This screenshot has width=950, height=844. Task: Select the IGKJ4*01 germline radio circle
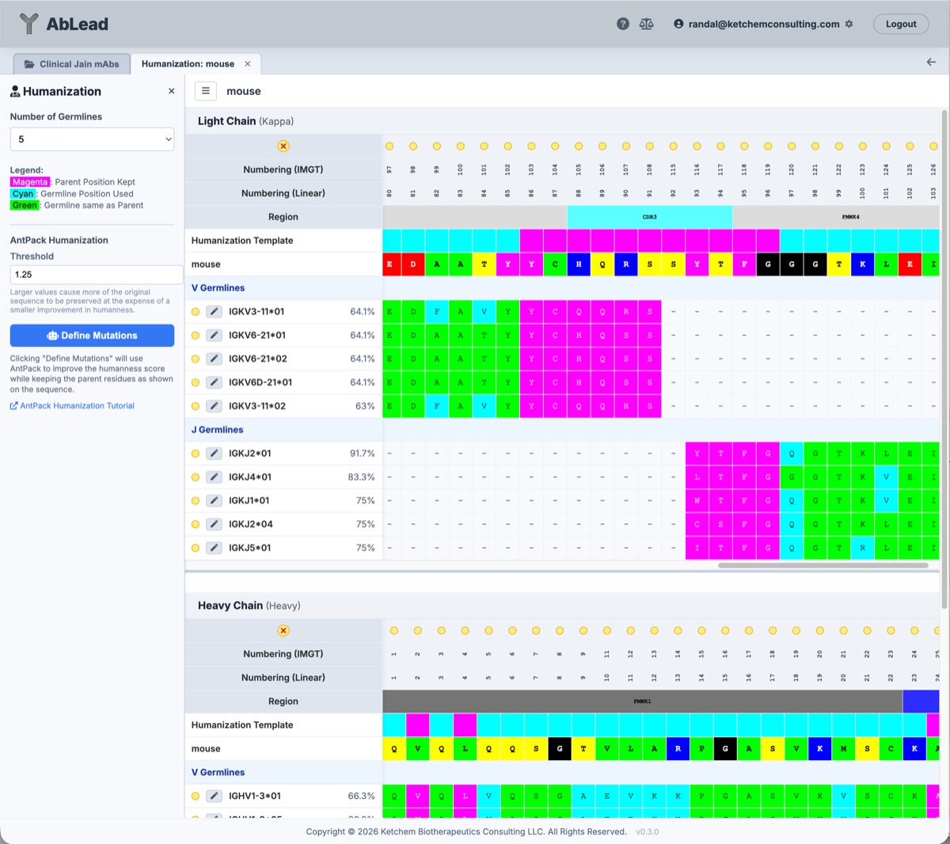coord(196,477)
